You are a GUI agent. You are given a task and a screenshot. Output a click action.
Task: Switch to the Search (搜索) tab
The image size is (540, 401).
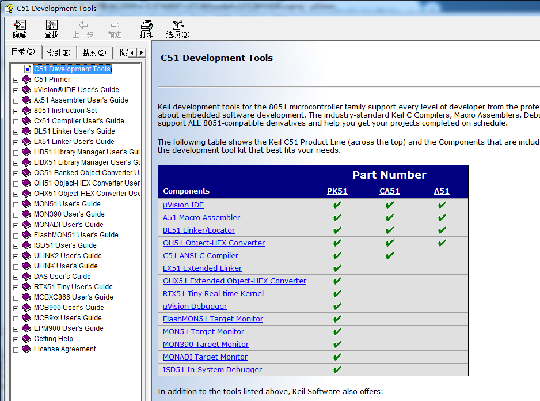pyautogui.click(x=94, y=52)
